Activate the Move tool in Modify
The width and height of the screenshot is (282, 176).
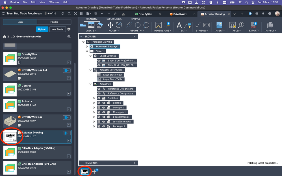[x=110, y=25]
